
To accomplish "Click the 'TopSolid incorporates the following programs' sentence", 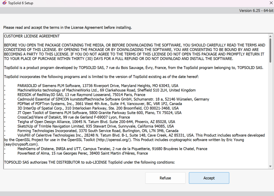I will [x=101, y=77].
